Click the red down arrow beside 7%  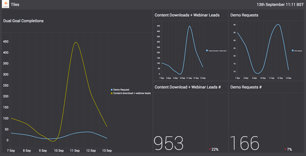(285, 150)
